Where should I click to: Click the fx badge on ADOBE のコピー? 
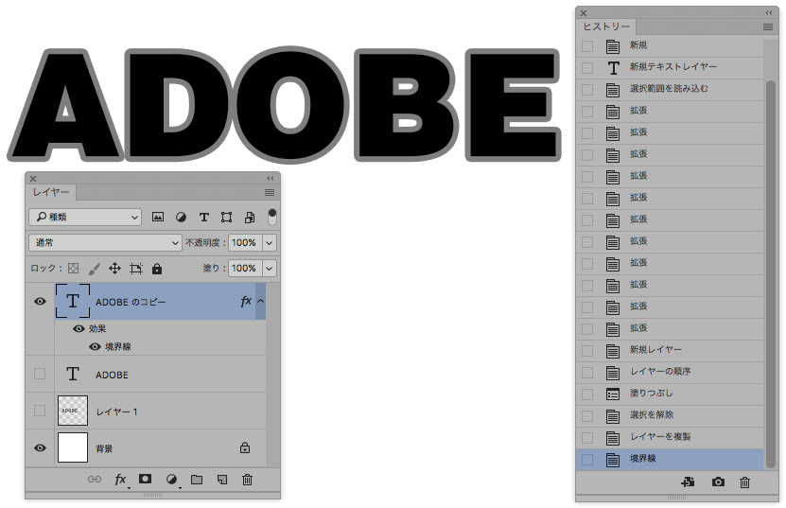[246, 301]
